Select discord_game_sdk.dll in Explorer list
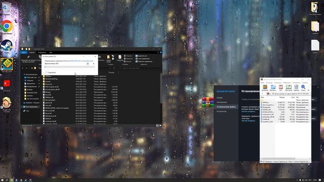This screenshot has height=182, width=324. (51, 89)
